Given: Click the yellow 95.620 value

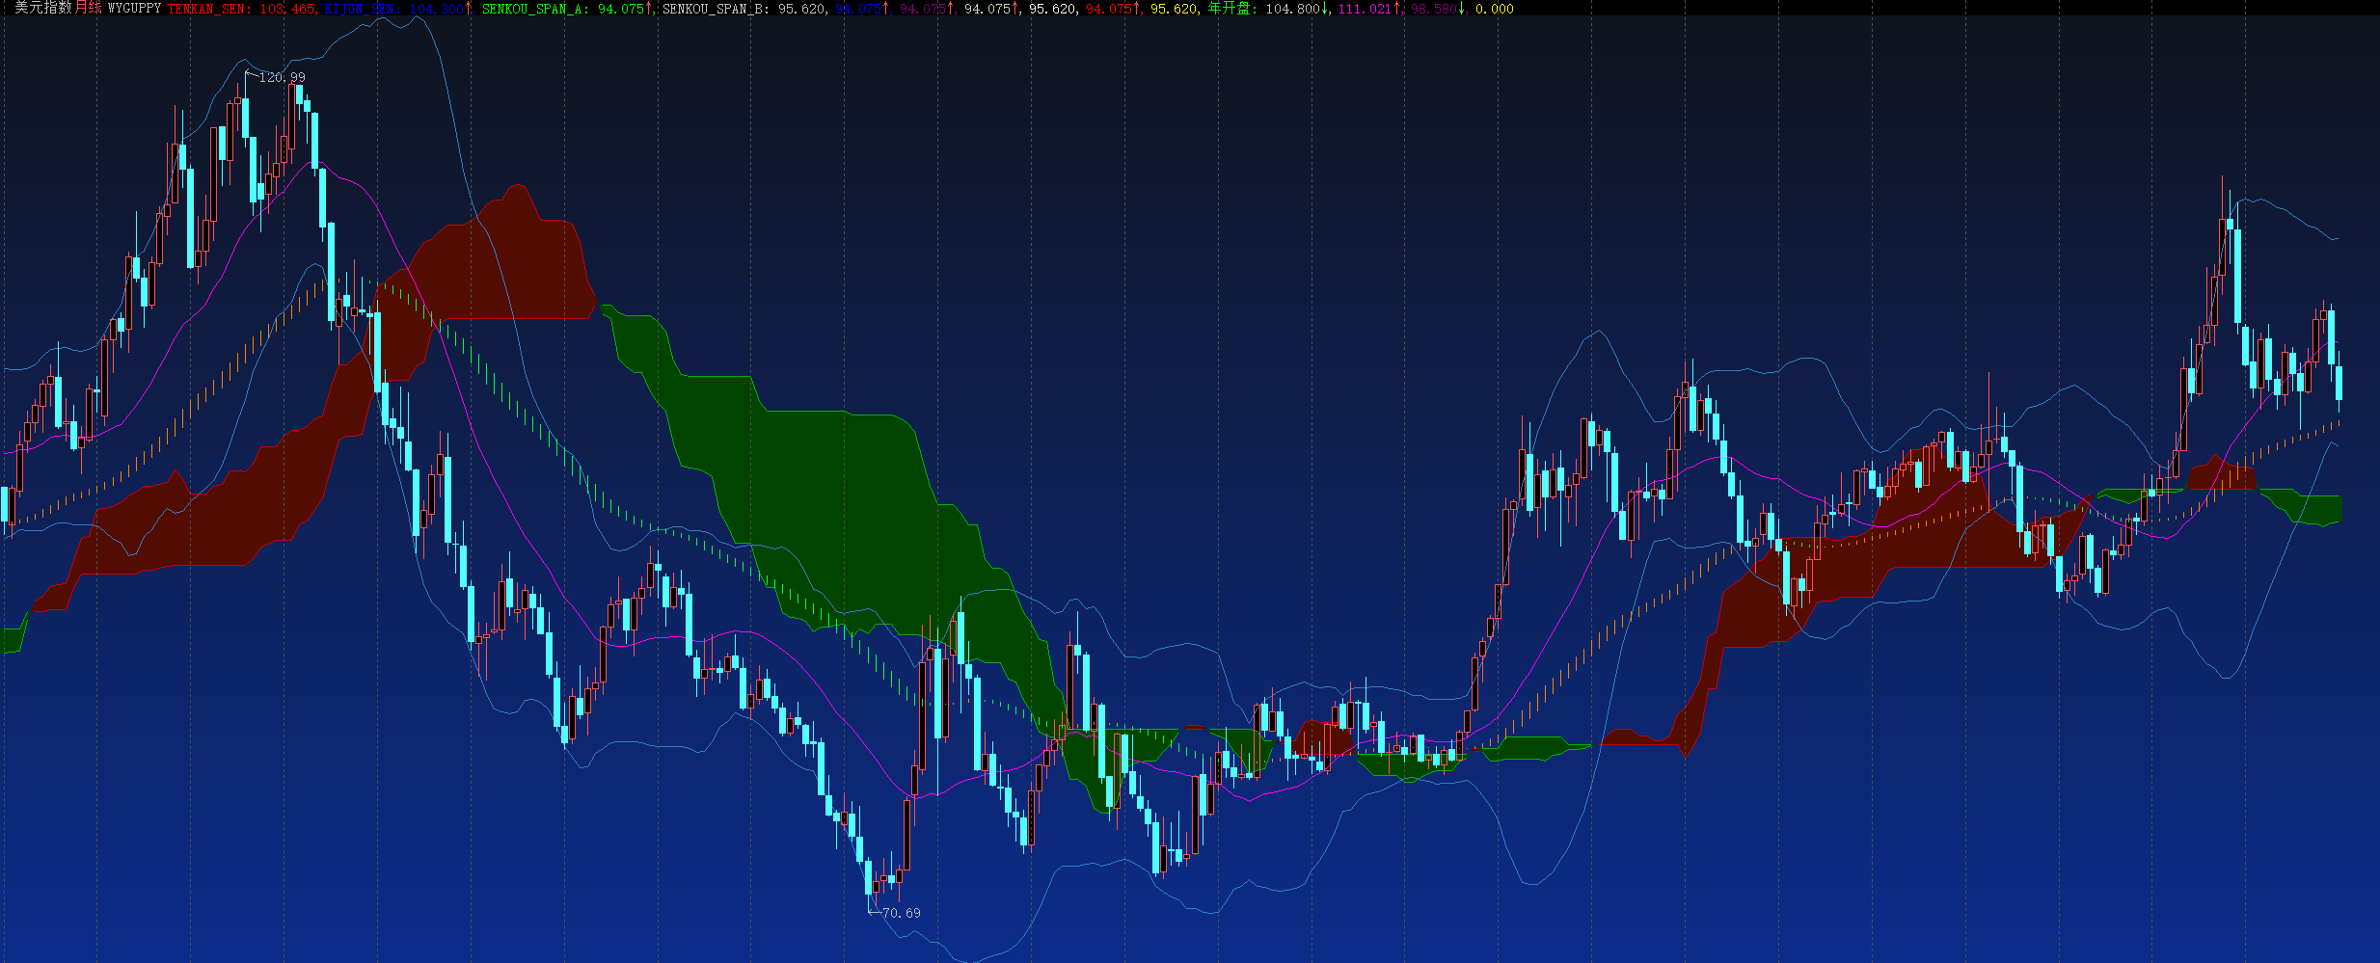Looking at the screenshot, I should click(1174, 9).
